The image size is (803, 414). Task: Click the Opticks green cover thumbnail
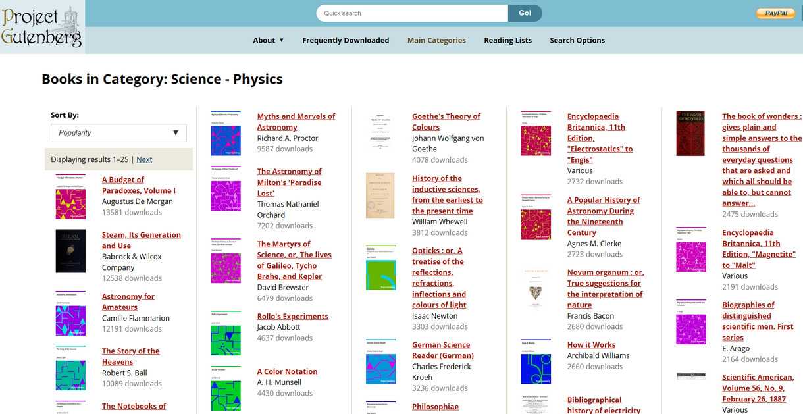tap(380, 268)
